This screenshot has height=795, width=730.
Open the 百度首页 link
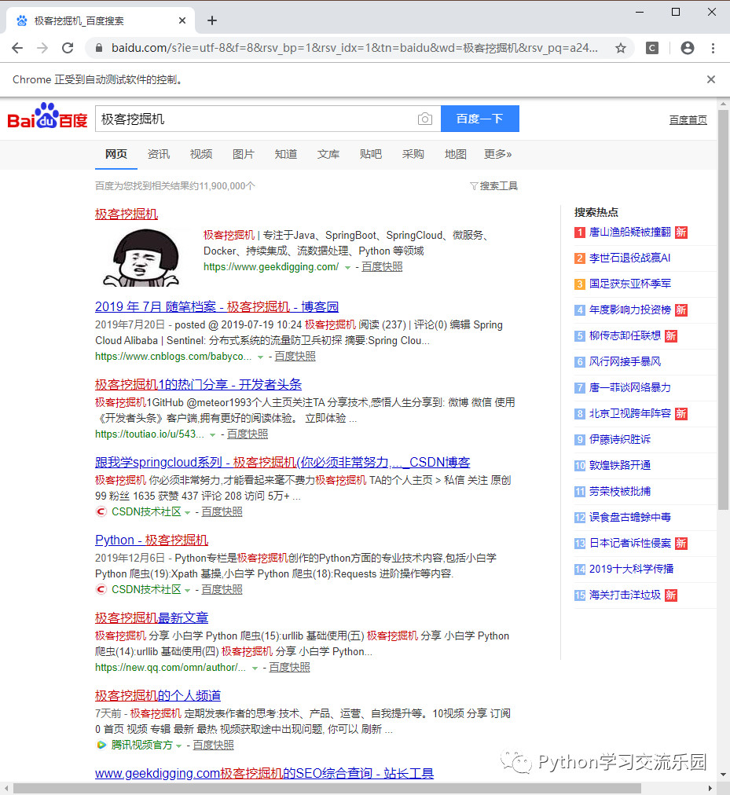pyautogui.click(x=688, y=119)
